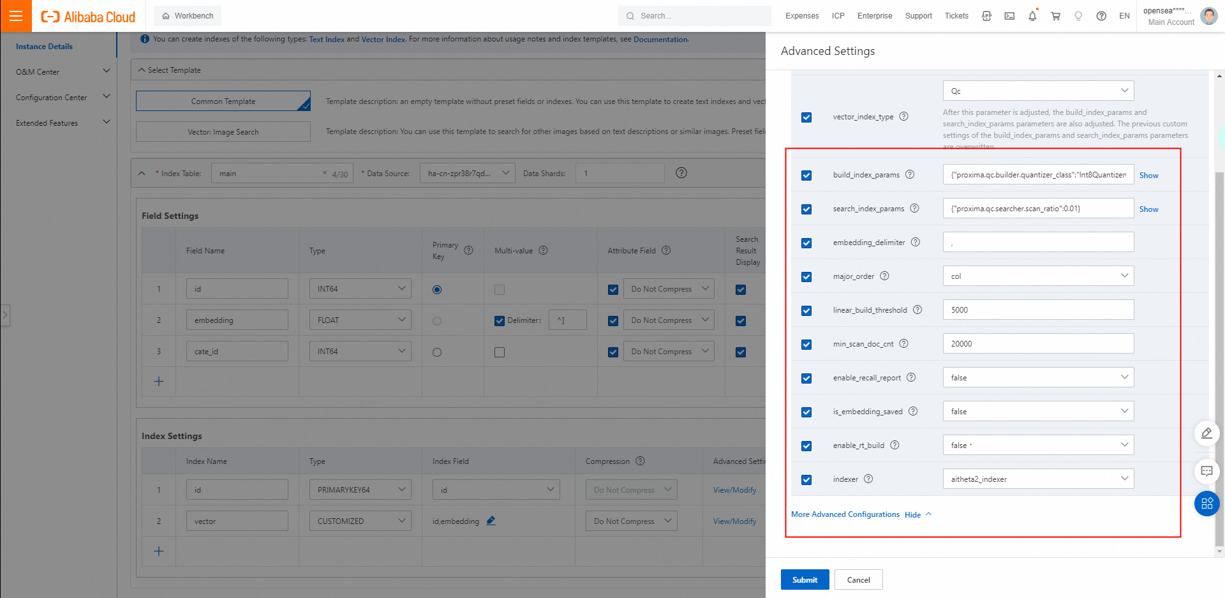The image size is (1225, 598).
Task: Select Primary Key radio for cate_id
Action: 437,352
